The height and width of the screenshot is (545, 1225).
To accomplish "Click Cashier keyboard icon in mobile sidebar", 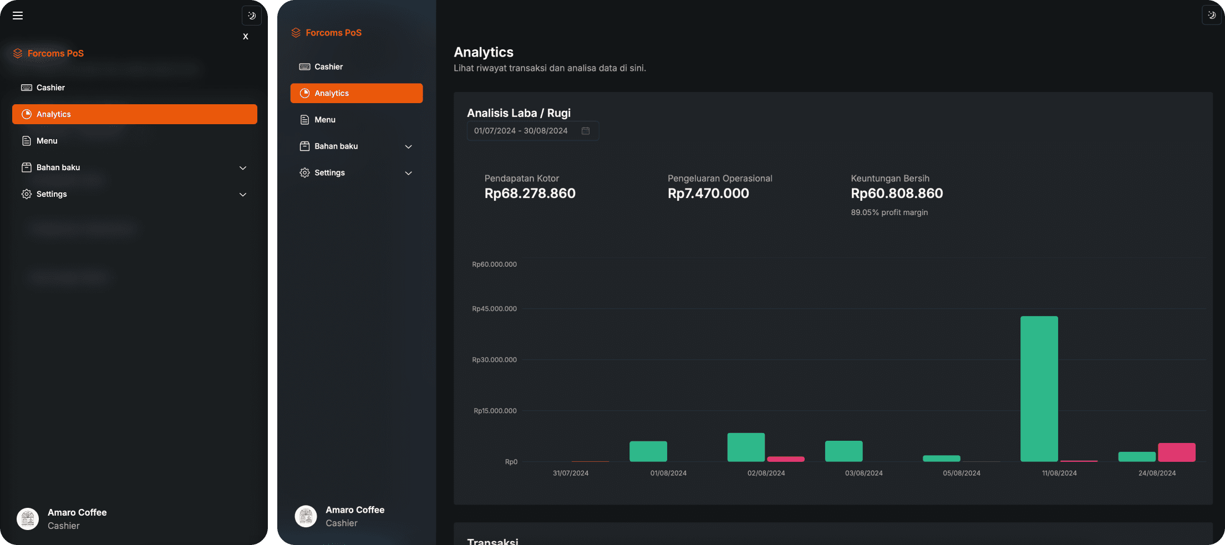I will click(27, 88).
